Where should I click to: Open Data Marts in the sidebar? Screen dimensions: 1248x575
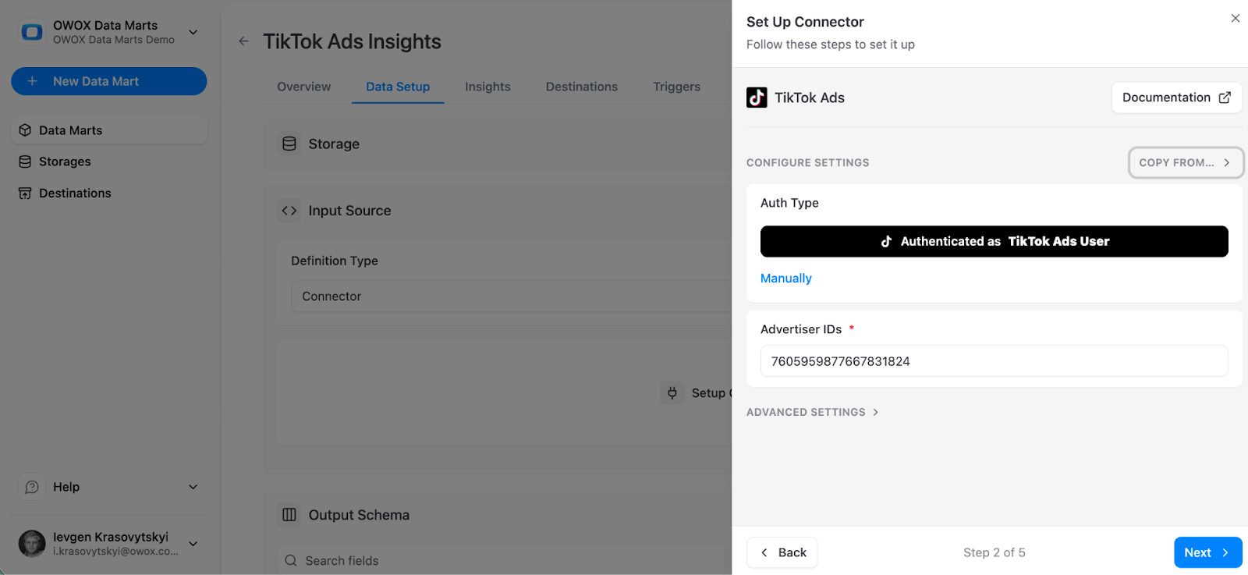tap(109, 130)
